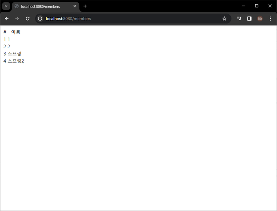This screenshot has width=277, height=211.
Task: View site information icon
Action: [40, 19]
